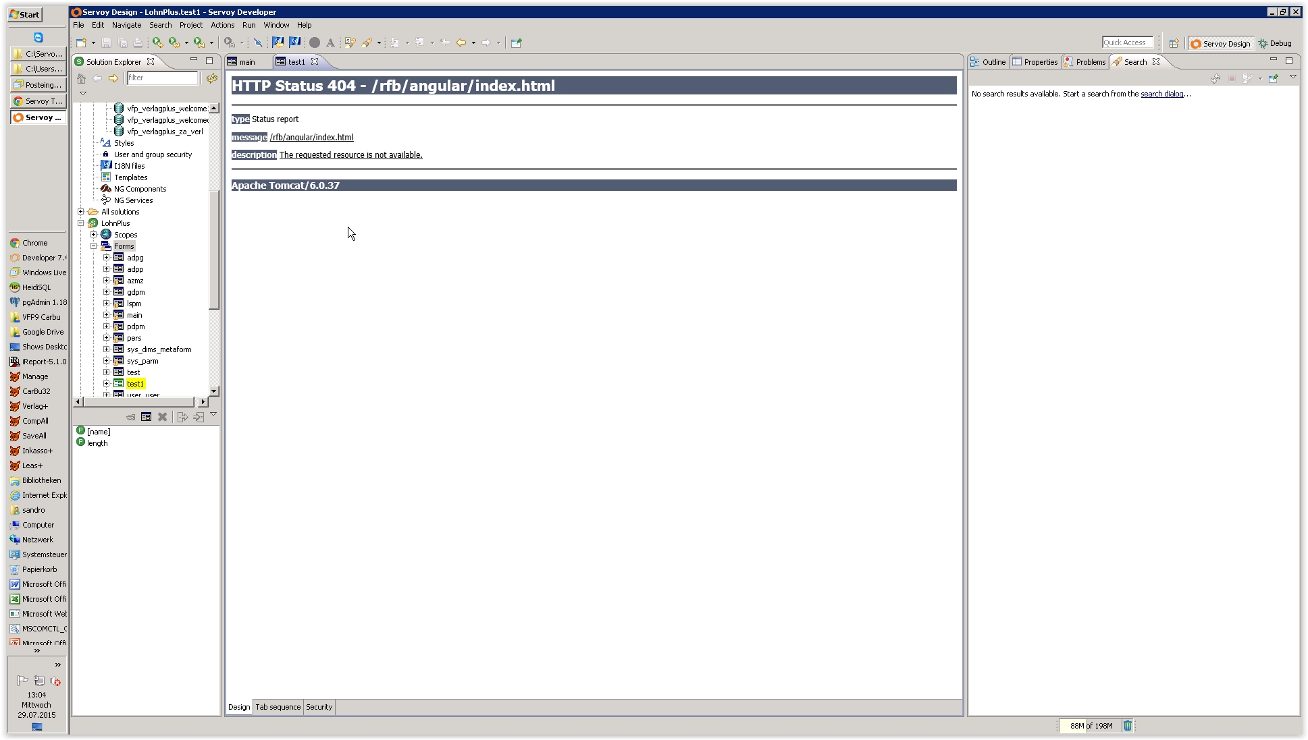
Task: Switch to the Design tab
Action: 238,708
